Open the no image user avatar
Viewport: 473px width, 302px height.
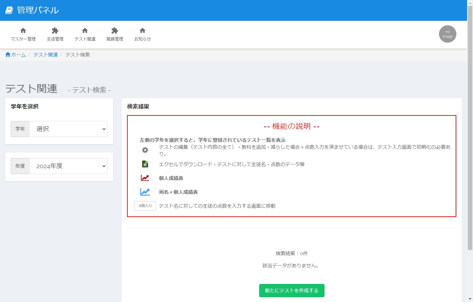(x=447, y=34)
